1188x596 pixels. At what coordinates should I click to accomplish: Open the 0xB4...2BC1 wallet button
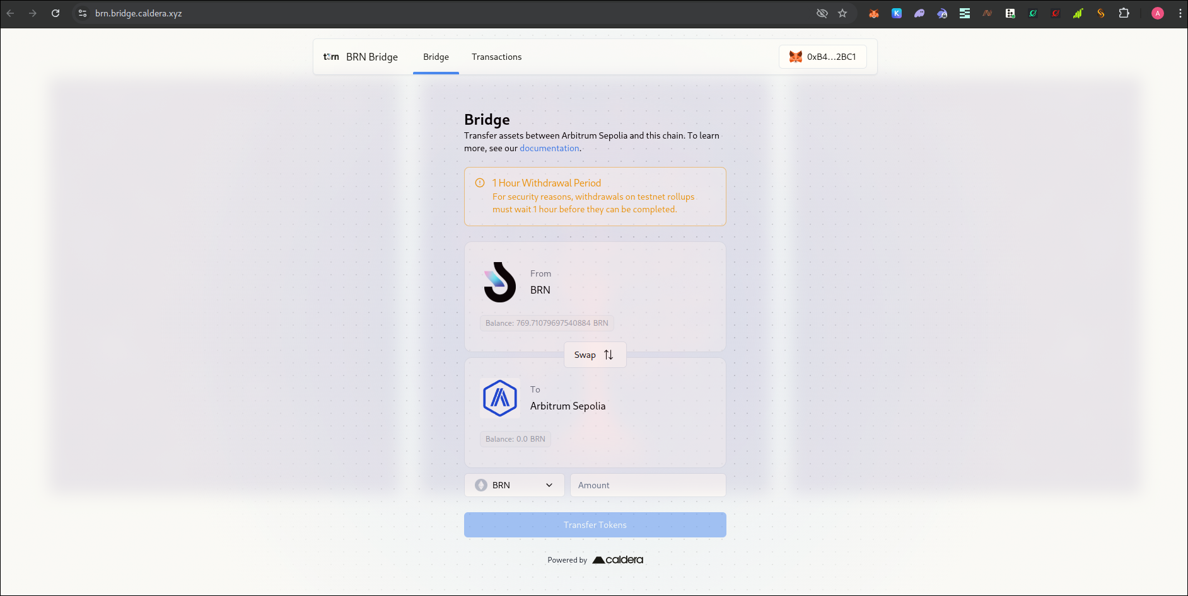tap(823, 57)
